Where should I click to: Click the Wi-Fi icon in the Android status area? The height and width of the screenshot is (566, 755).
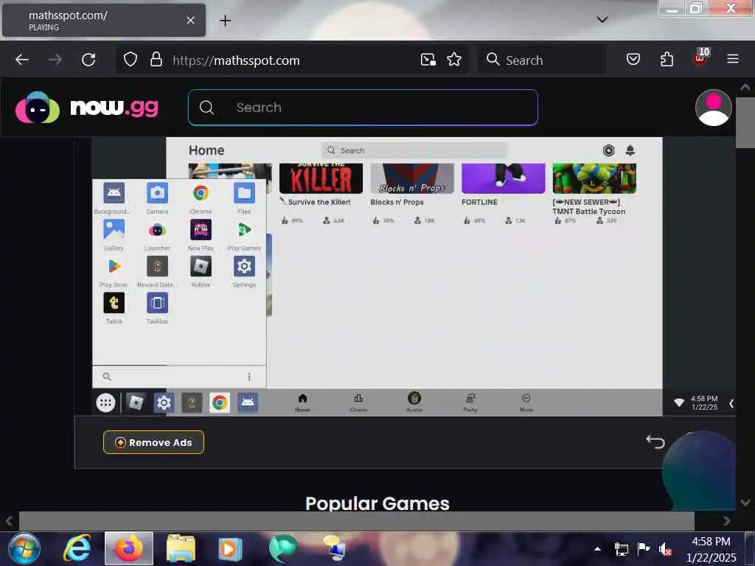tap(679, 402)
